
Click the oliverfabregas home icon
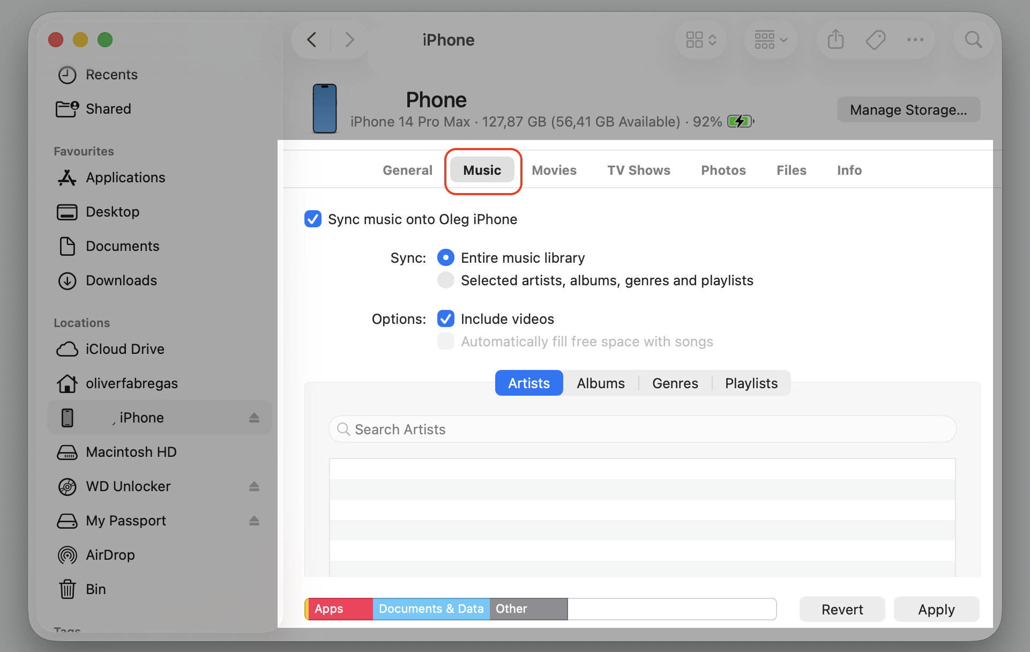click(x=67, y=383)
